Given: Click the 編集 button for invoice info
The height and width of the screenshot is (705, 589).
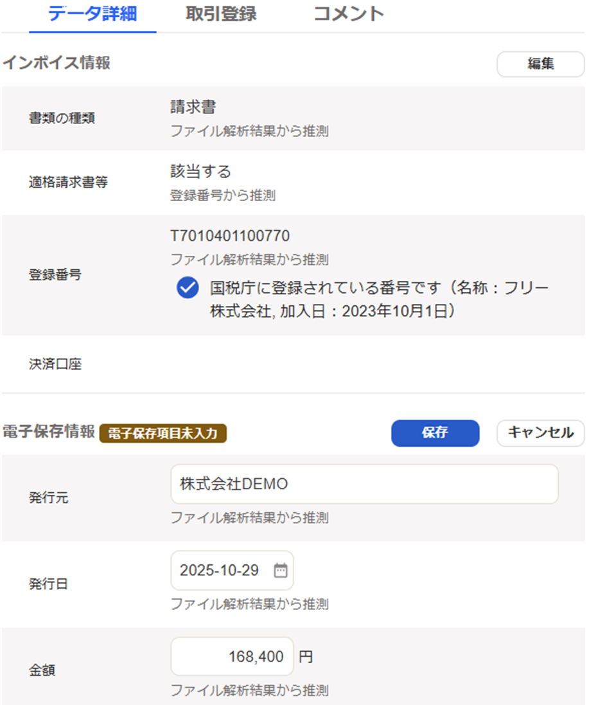Looking at the screenshot, I should click(x=540, y=64).
